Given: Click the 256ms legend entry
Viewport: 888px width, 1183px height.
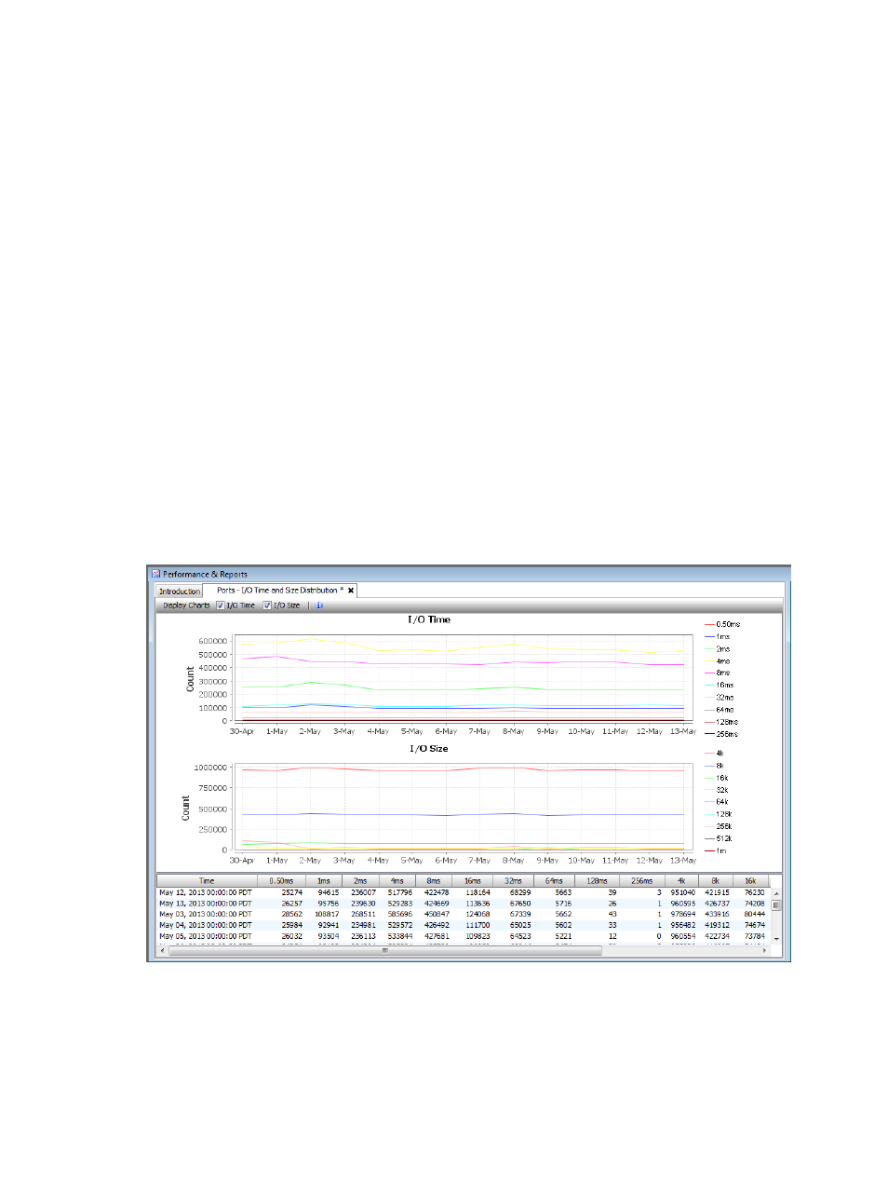Looking at the screenshot, I should (x=721, y=734).
